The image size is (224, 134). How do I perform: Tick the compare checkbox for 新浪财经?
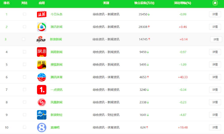[24, 115]
